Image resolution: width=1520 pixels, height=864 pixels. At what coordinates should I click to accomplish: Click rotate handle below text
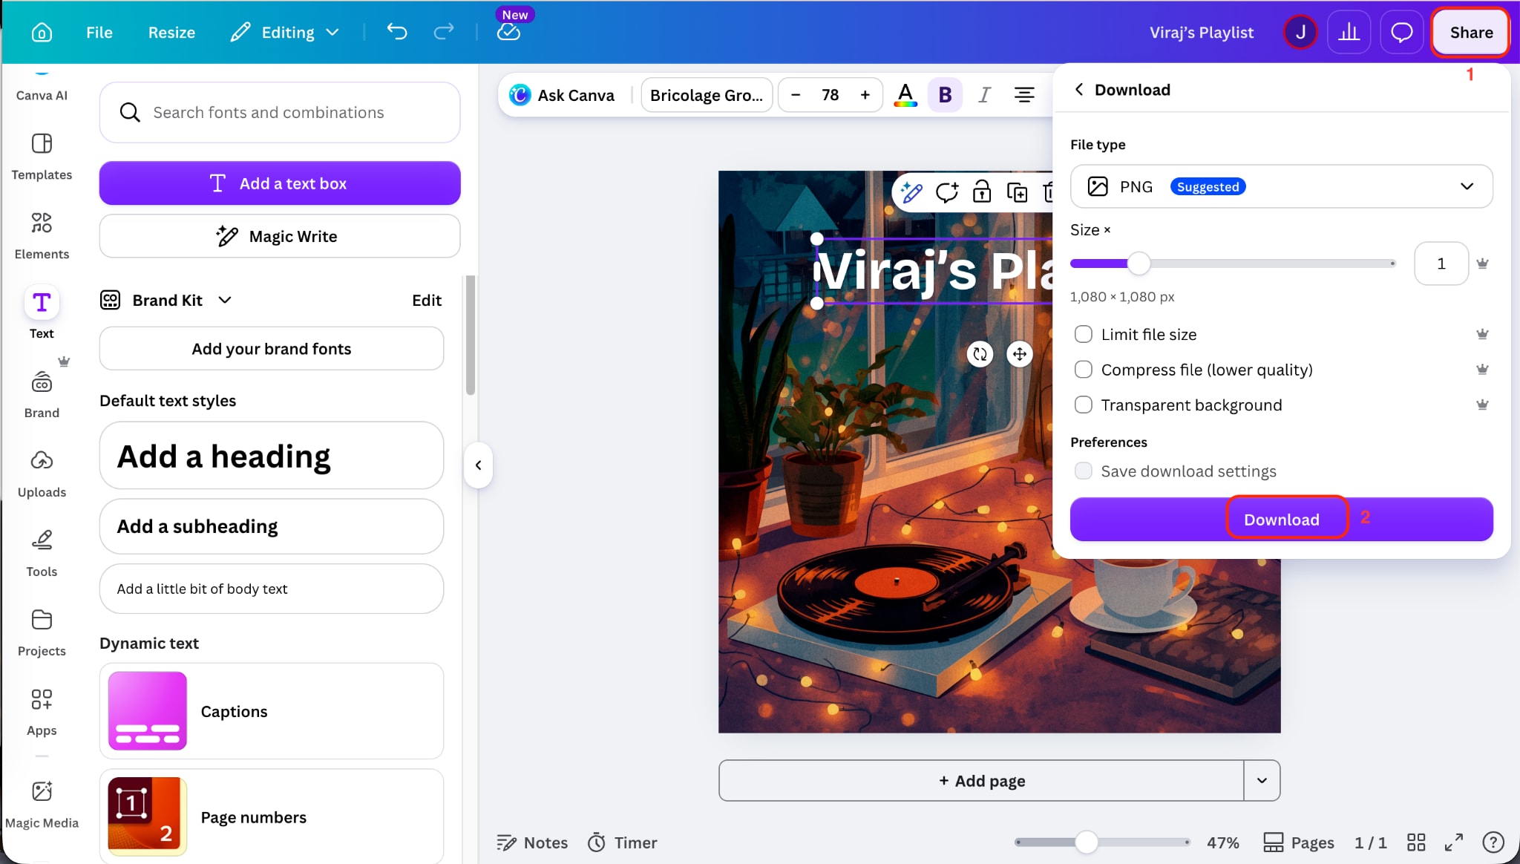coord(980,354)
